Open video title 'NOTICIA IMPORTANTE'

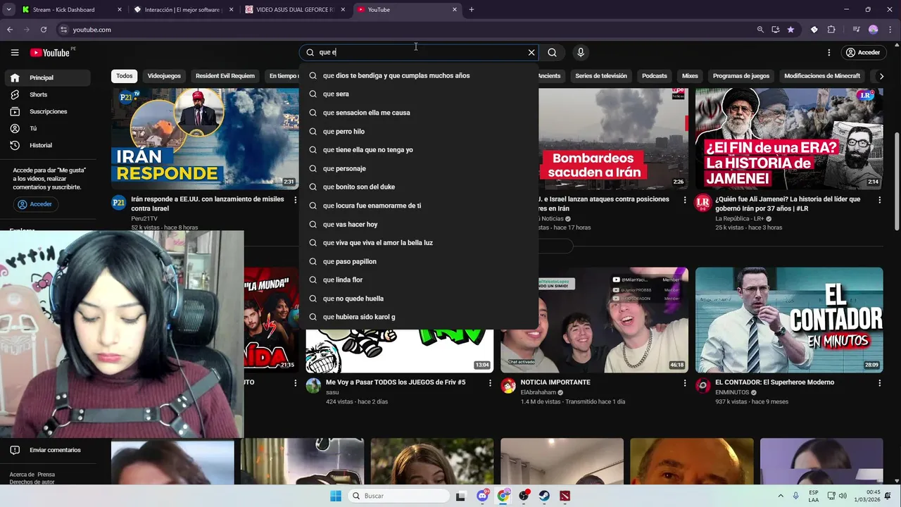point(555,382)
